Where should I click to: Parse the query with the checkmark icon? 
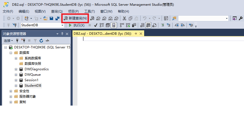pyautogui.click(x=95, y=25)
